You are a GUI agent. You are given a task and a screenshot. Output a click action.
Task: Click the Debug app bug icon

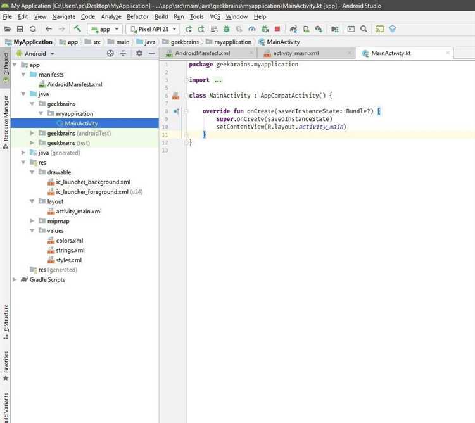[226, 29]
